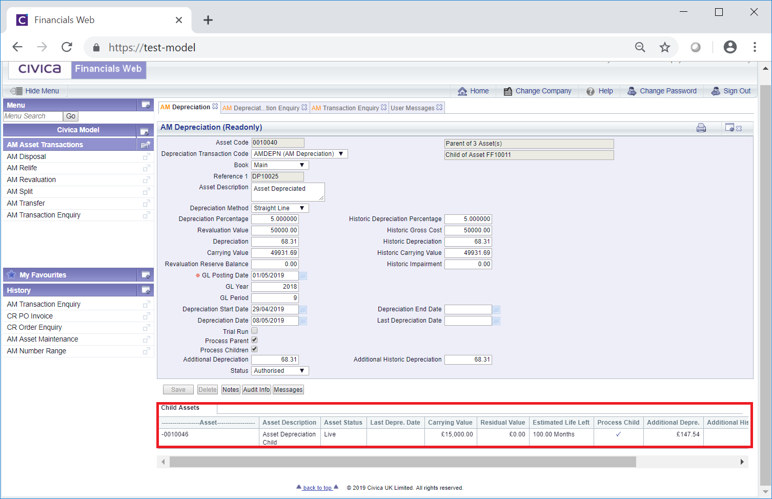Screen dimensions: 772x499
Task: Switch to the AM Depreciation Enquiry tab
Action: click(x=261, y=108)
